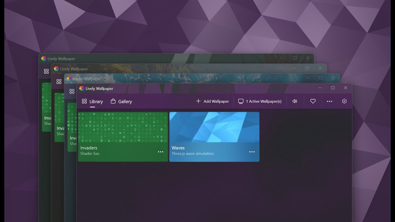The height and width of the screenshot is (222, 395).
Task: Close the front Lively Wallpaper window
Action: click(346, 88)
